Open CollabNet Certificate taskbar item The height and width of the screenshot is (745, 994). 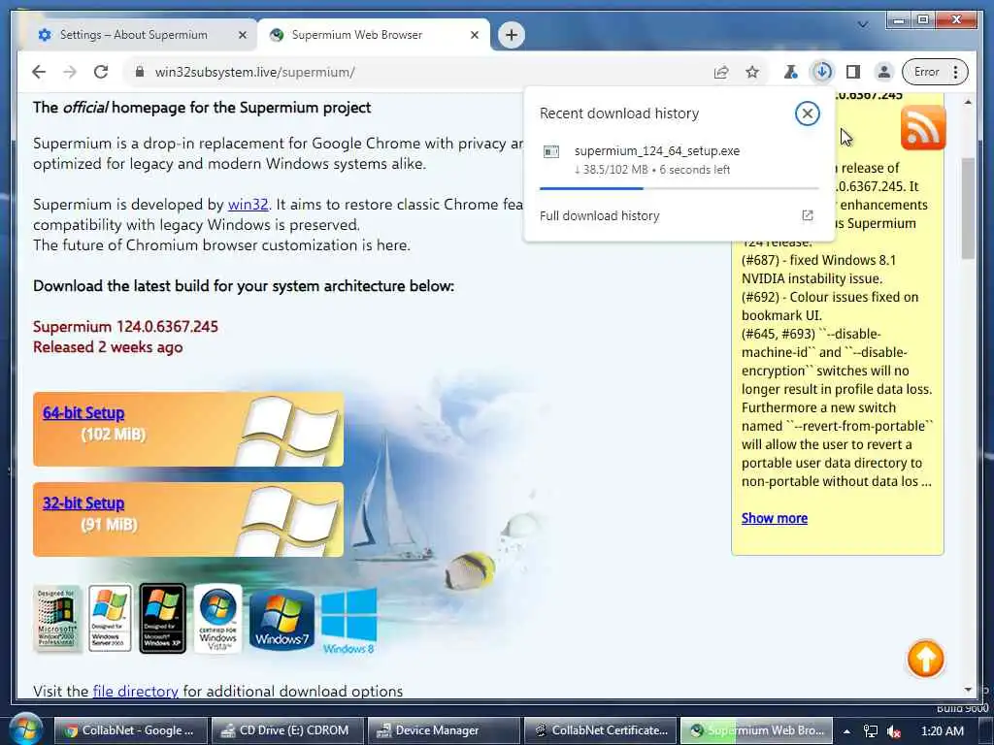coord(600,730)
